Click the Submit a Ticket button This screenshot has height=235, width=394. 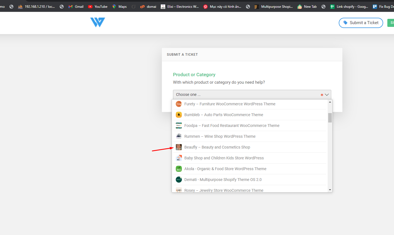click(361, 23)
